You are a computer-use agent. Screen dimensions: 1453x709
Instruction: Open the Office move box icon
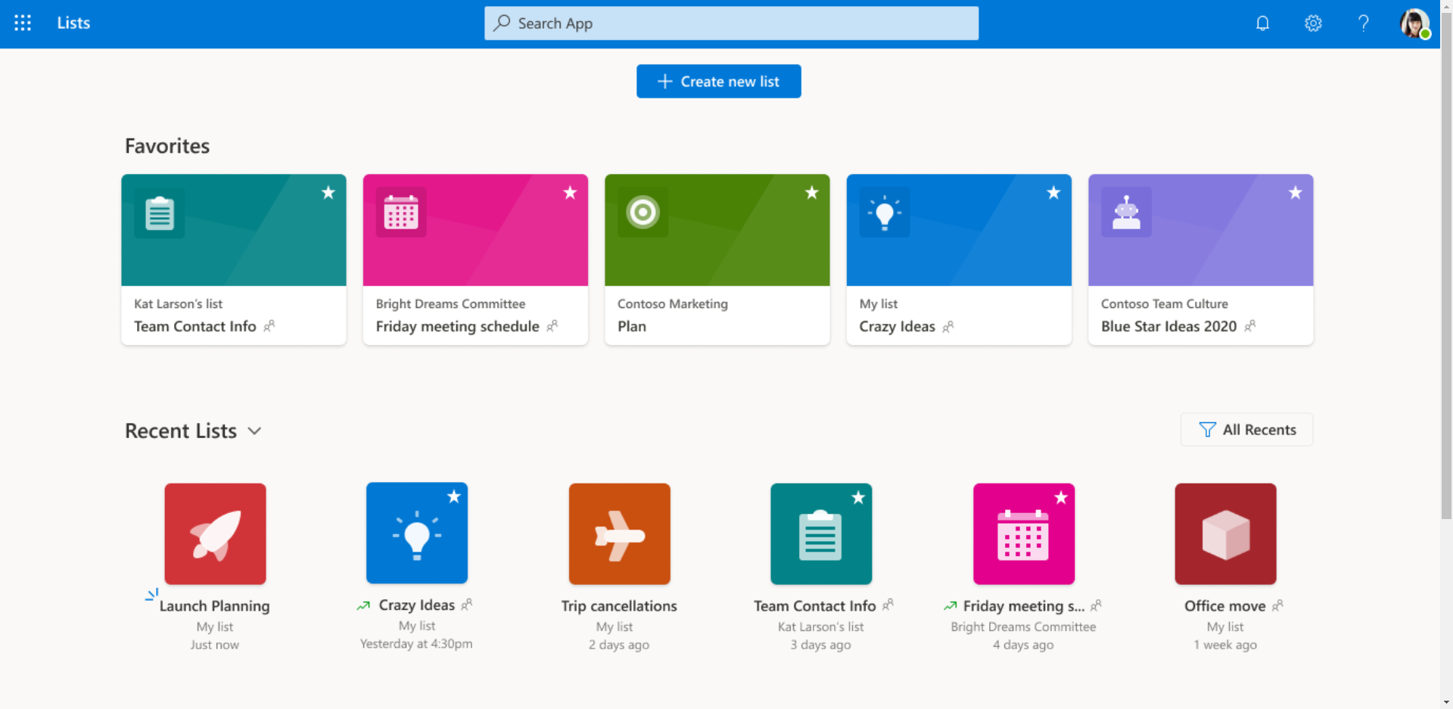[1225, 533]
